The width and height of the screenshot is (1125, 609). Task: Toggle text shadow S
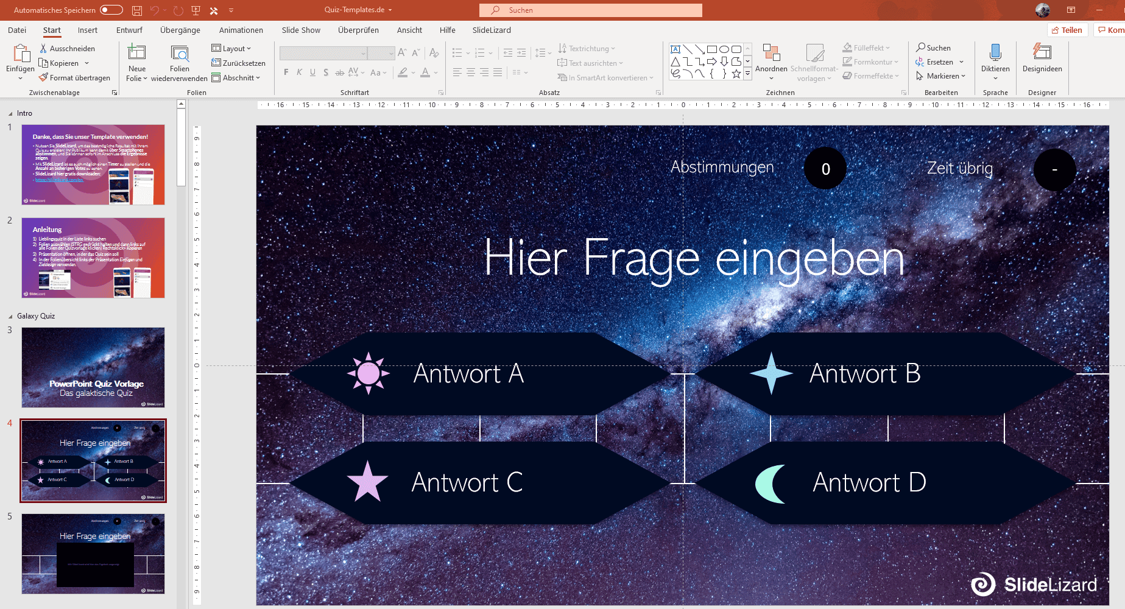point(326,72)
